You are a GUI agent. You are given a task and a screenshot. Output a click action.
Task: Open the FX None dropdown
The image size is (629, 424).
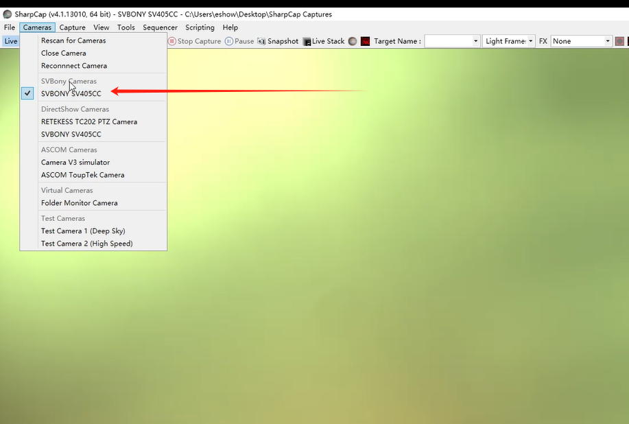point(581,41)
